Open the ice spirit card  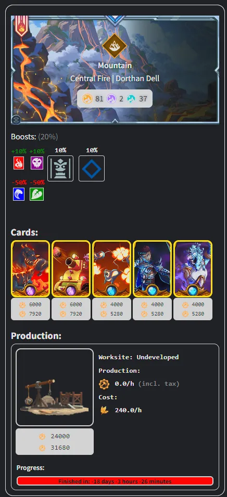click(x=193, y=269)
